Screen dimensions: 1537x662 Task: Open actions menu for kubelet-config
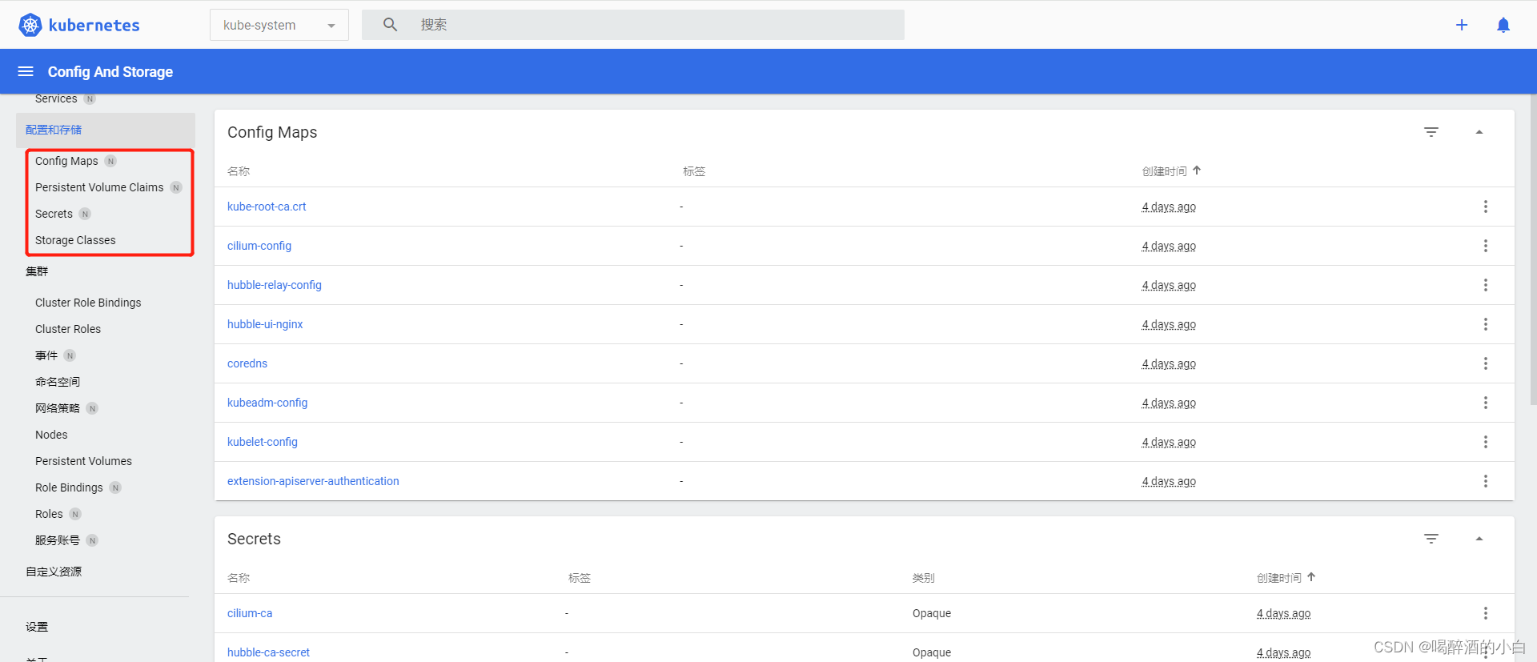pos(1486,442)
